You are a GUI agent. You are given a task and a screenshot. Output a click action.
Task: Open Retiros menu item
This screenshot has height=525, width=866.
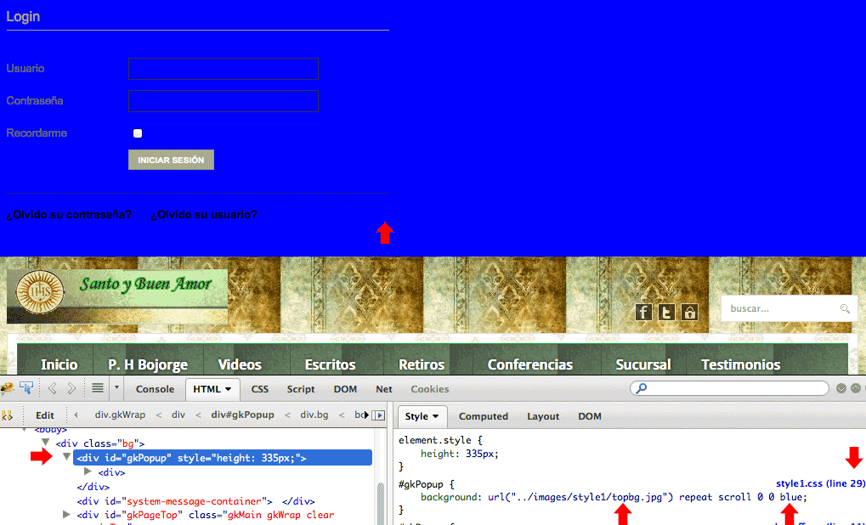(422, 365)
